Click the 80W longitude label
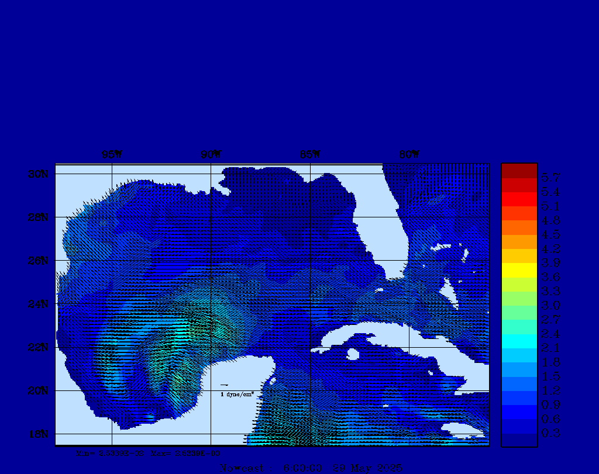Screen dimensions: 599x474 [x=409, y=155]
